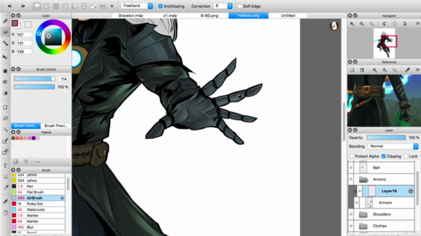Hide the Clothes folder

coord(351,226)
